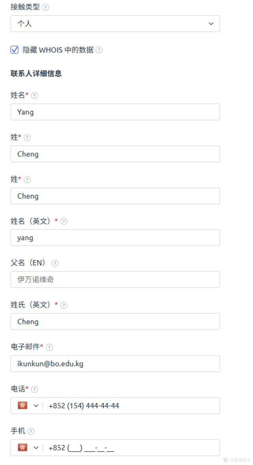Click help icon next to 电话 label

[35, 389]
